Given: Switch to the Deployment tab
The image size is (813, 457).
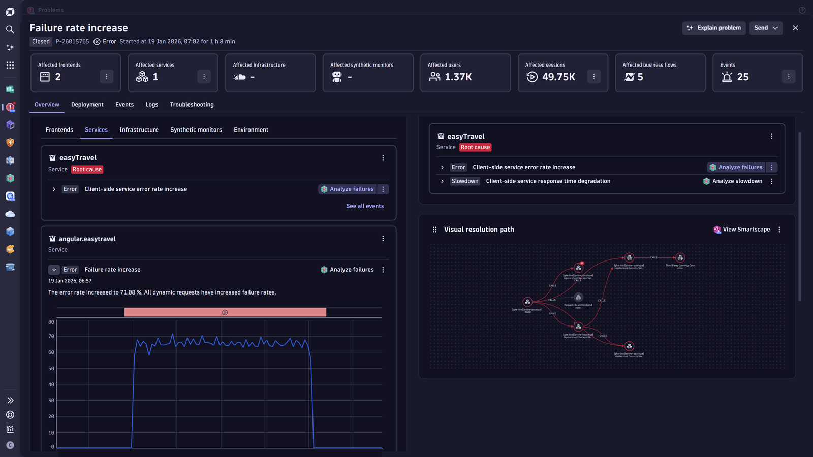Looking at the screenshot, I should pos(87,105).
